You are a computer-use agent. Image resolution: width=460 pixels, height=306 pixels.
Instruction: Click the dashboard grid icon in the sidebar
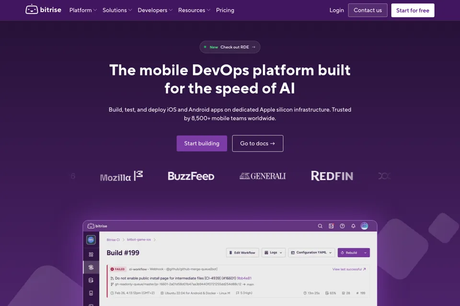91,254
